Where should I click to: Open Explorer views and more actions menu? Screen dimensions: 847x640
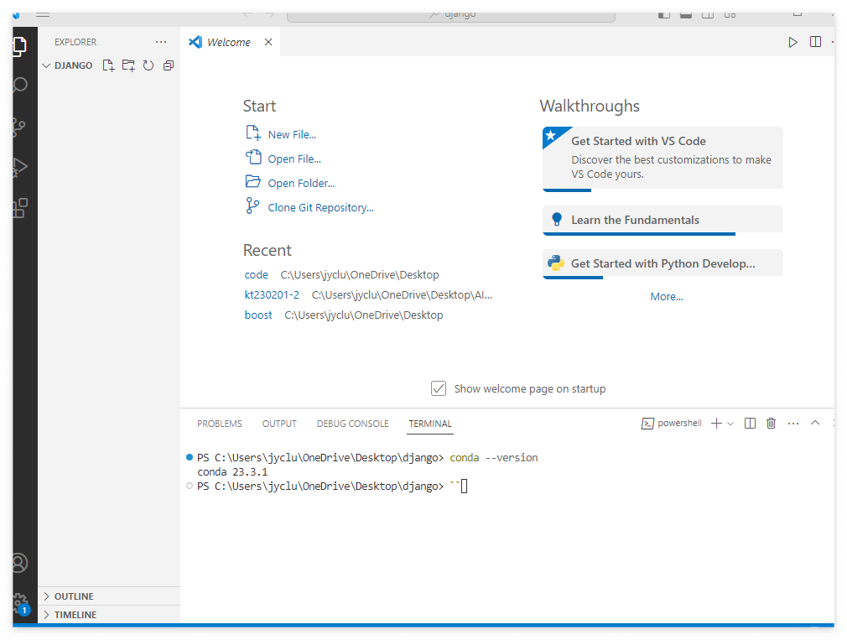[161, 42]
